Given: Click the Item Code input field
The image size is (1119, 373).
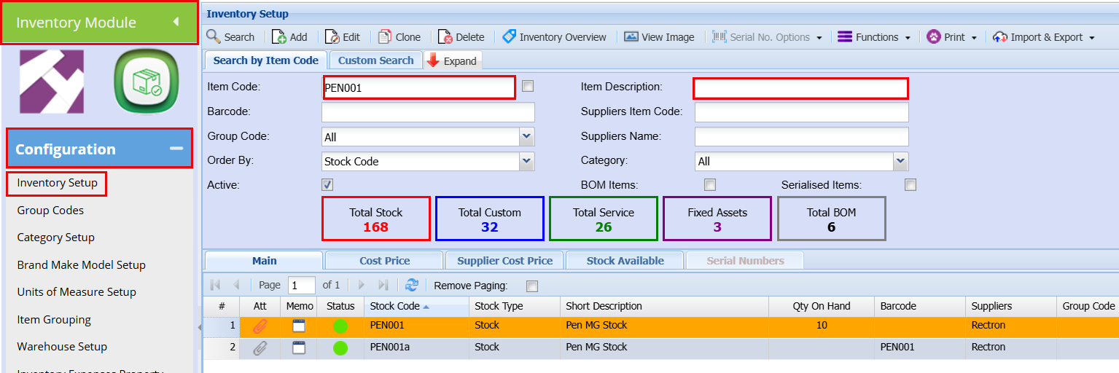Looking at the screenshot, I should [419, 87].
